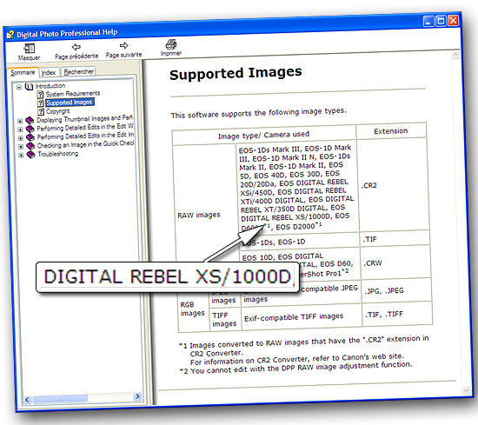Select the Introduction tree label
The height and width of the screenshot is (425, 478).
(x=50, y=86)
